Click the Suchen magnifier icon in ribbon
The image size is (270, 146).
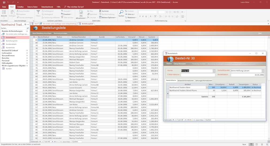tap(121, 12)
